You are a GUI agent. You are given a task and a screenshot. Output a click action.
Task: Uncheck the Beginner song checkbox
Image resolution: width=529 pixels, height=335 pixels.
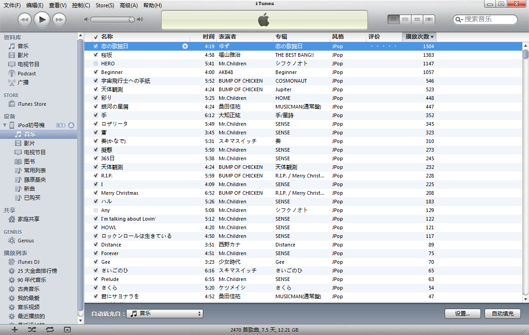click(x=96, y=72)
